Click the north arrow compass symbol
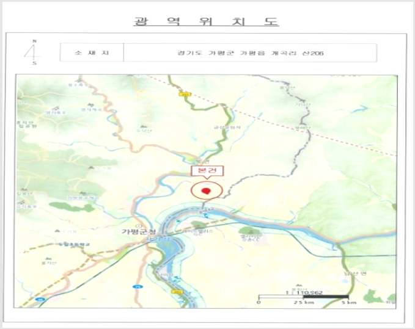The width and height of the screenshot is (415, 329). pyautogui.click(x=34, y=52)
